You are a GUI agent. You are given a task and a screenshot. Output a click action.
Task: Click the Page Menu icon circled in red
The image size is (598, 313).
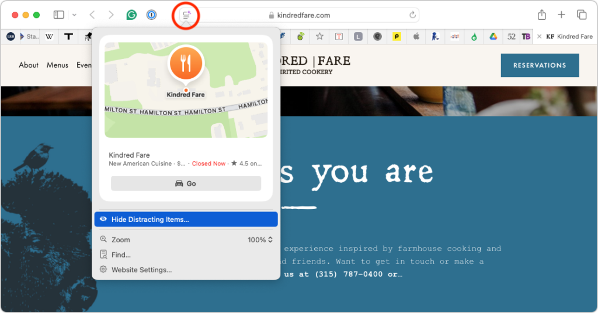point(186,15)
